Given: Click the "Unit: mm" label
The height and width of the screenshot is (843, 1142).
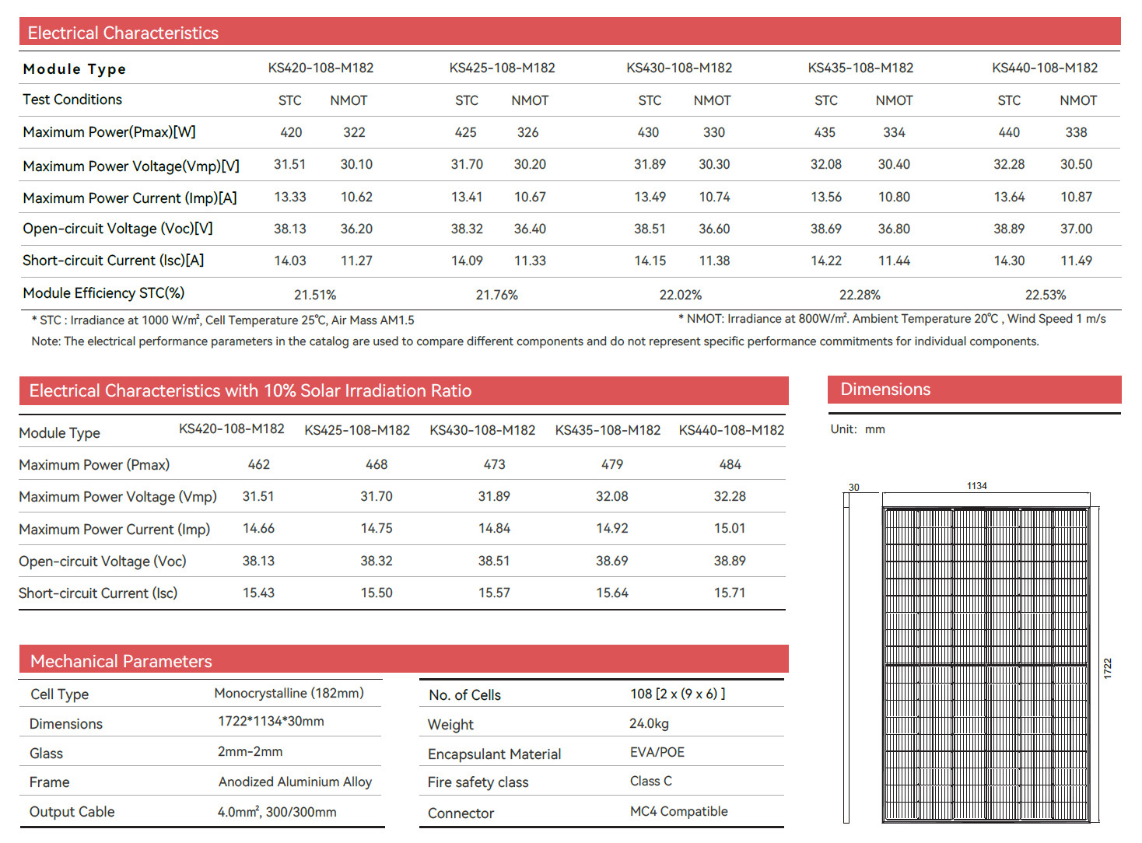Looking at the screenshot, I should coord(857,429).
